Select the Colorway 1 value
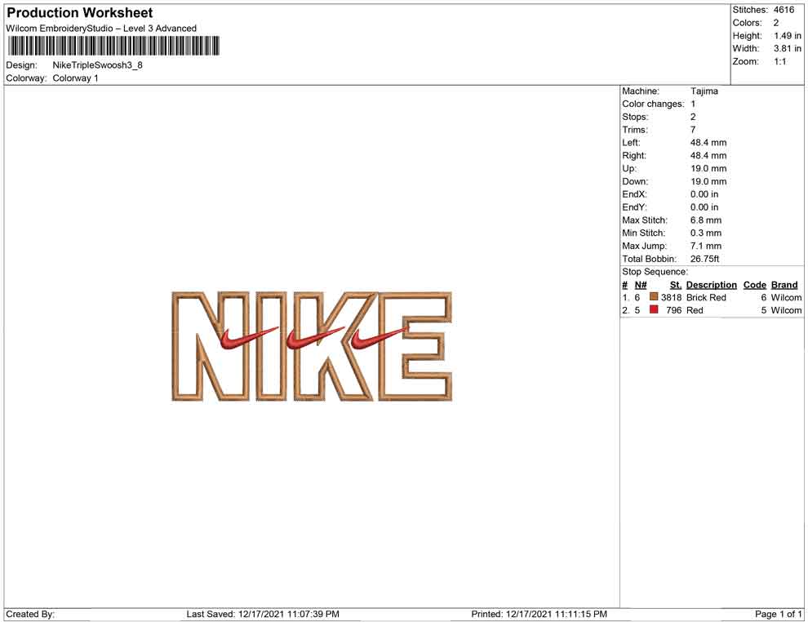The height and width of the screenshot is (622, 808). [75, 78]
